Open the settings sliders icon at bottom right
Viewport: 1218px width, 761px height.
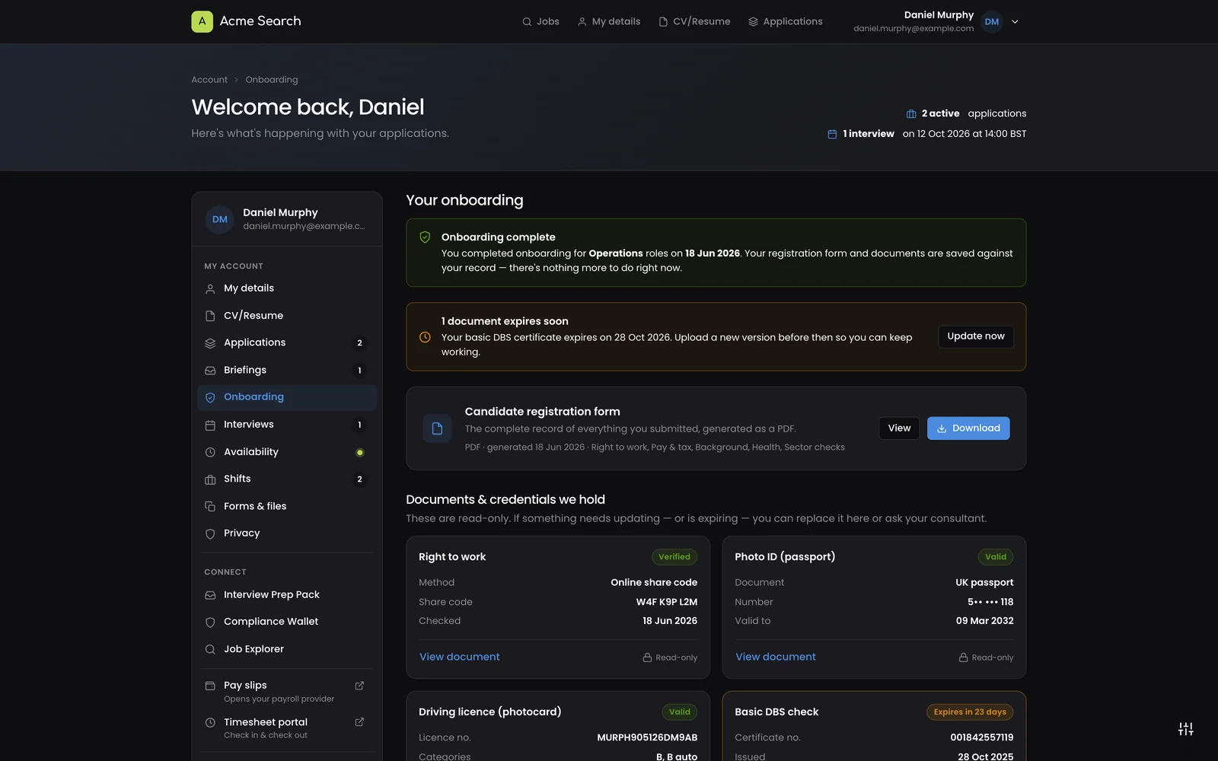point(1186,729)
